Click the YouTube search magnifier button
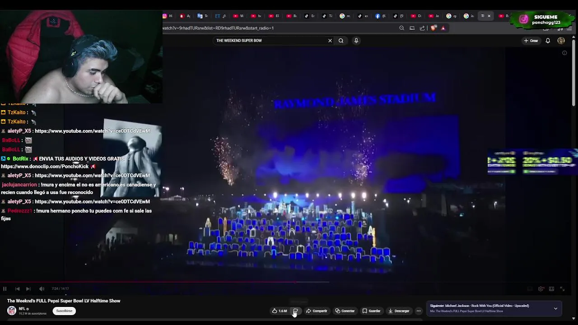The height and width of the screenshot is (325, 578). (x=341, y=41)
